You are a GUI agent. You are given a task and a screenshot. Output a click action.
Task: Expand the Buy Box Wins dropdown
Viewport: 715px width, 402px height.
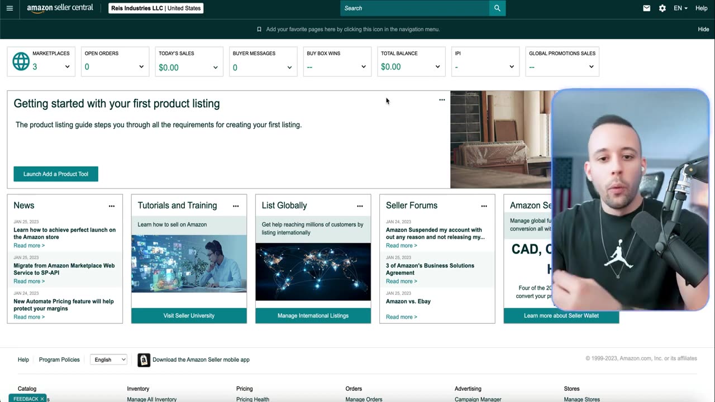pyautogui.click(x=363, y=67)
